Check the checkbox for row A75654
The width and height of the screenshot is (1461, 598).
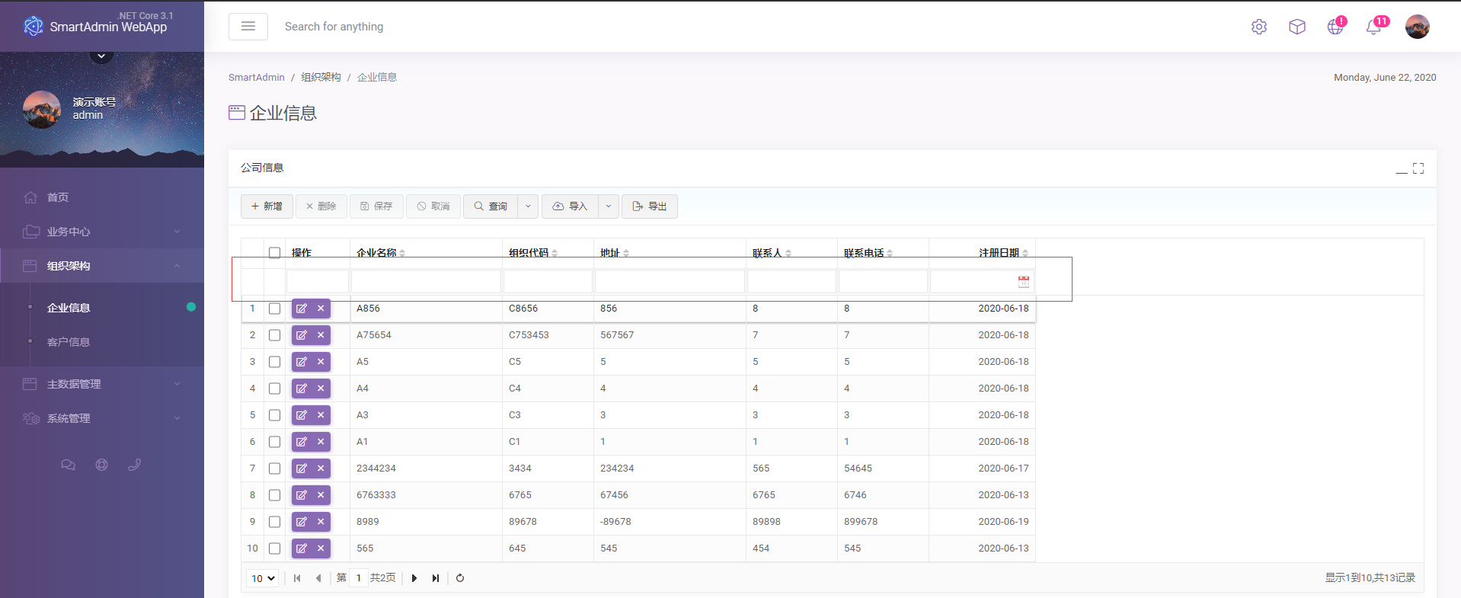[274, 335]
